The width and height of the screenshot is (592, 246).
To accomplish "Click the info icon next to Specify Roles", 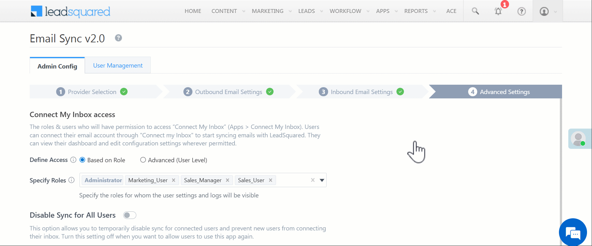I will pos(71,180).
